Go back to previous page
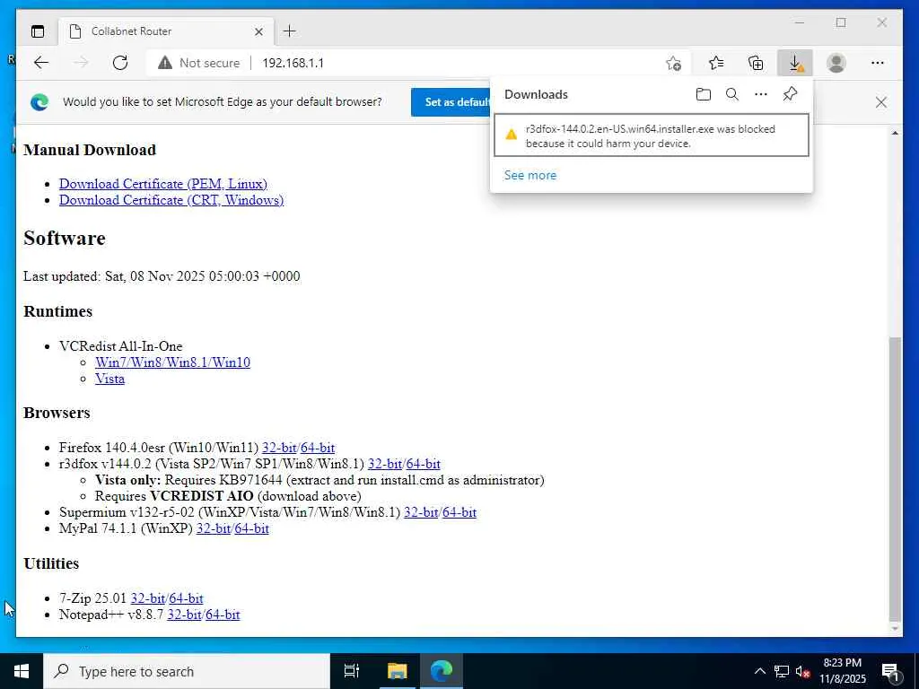Screen dimensions: 919x689 [41, 63]
